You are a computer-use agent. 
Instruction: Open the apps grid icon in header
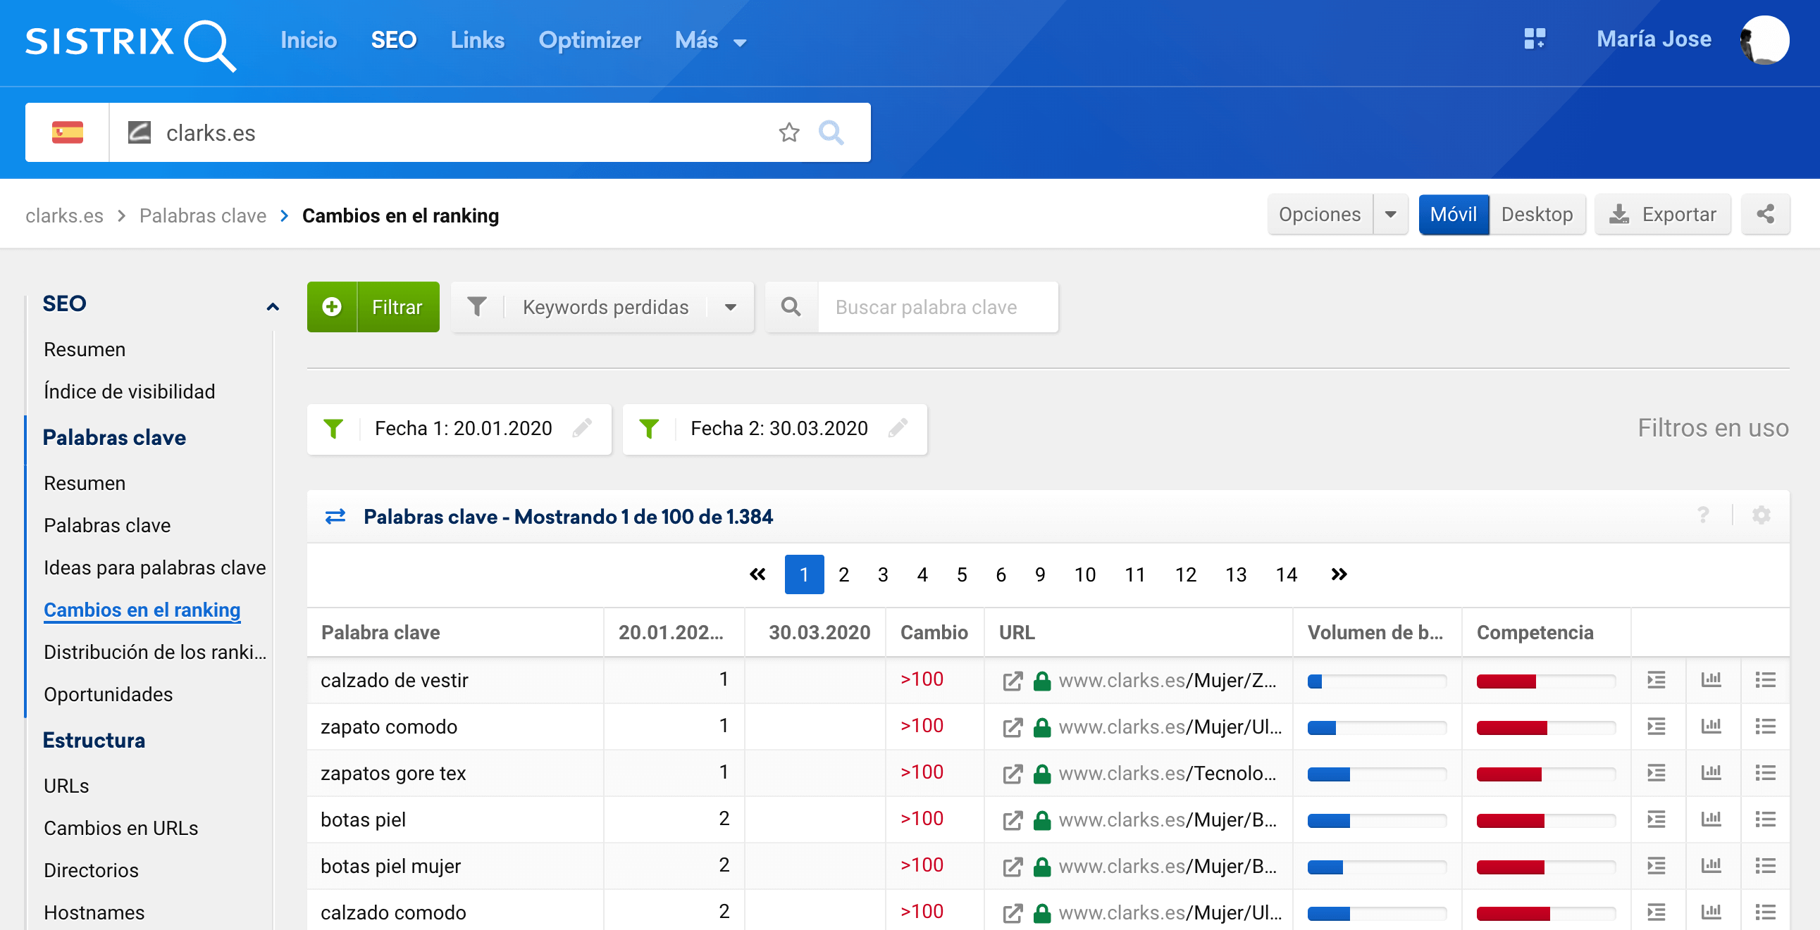(1534, 39)
